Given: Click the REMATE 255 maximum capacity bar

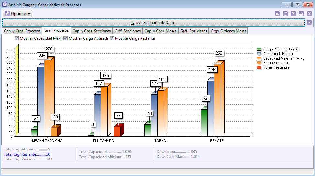Looking at the screenshot, I should coord(217,100).
